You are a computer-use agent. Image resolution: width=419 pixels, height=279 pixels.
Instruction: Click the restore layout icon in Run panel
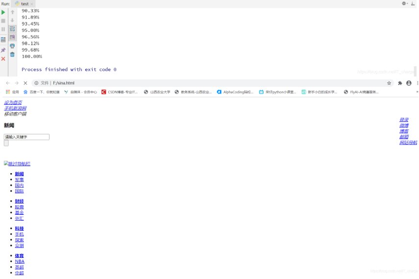point(3,40)
